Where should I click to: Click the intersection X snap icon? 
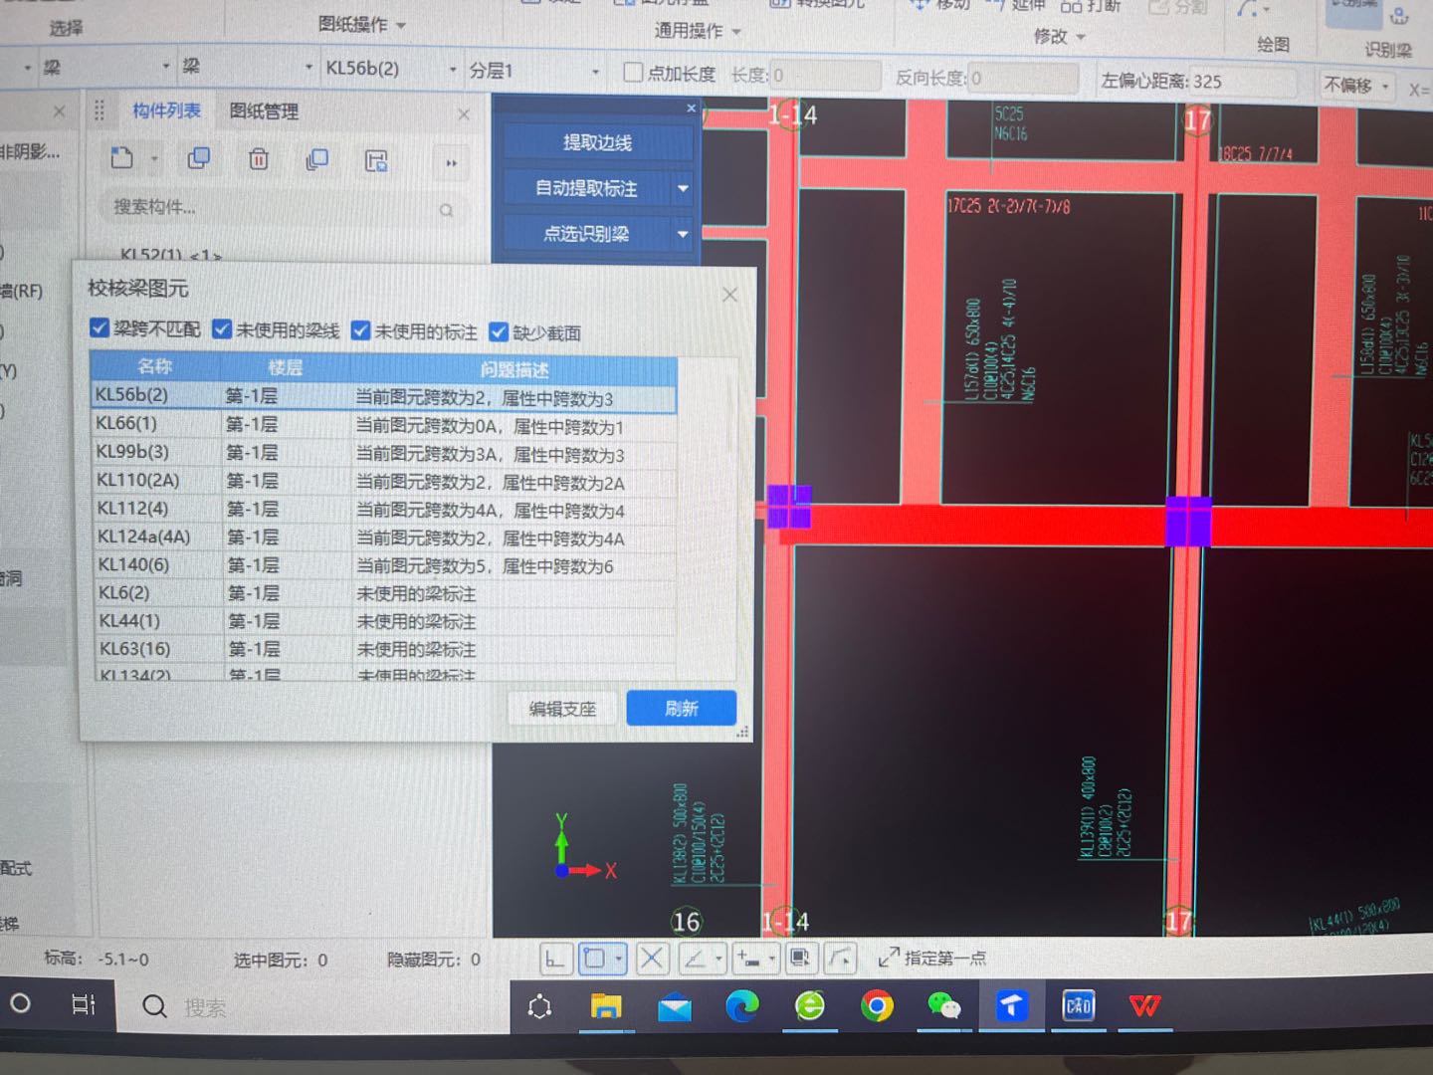[652, 959]
